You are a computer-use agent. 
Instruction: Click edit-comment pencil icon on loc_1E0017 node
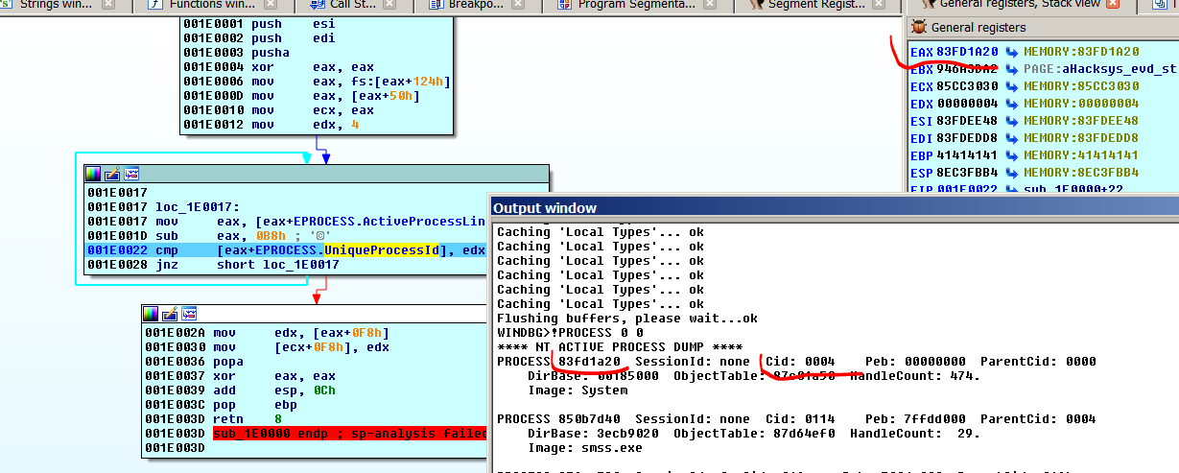(x=112, y=174)
